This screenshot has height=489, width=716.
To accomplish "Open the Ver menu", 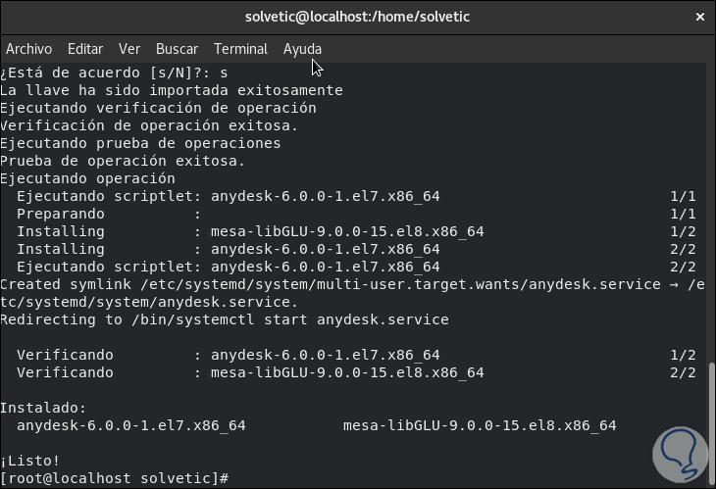I will pos(129,49).
